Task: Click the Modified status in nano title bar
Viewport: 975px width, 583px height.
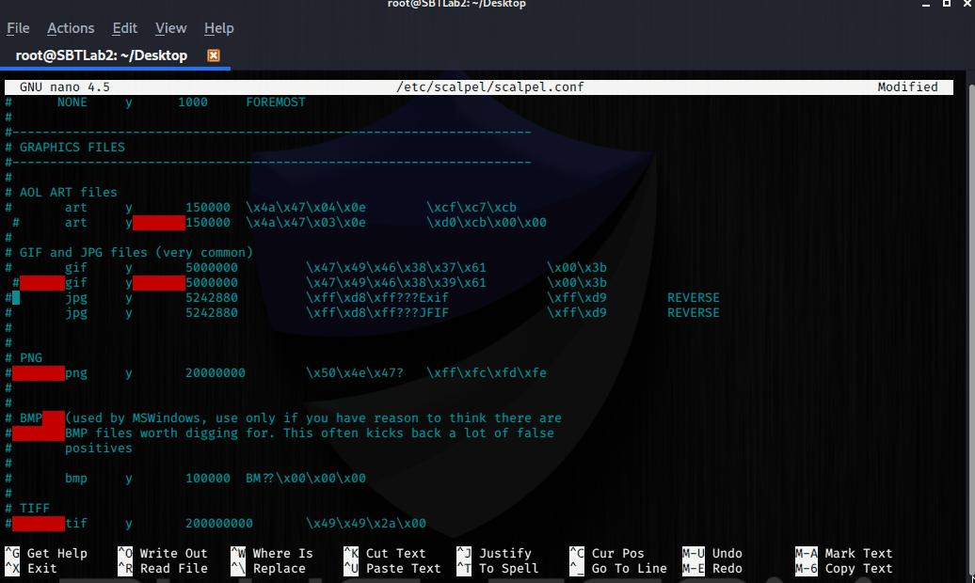Action: pyautogui.click(x=907, y=87)
